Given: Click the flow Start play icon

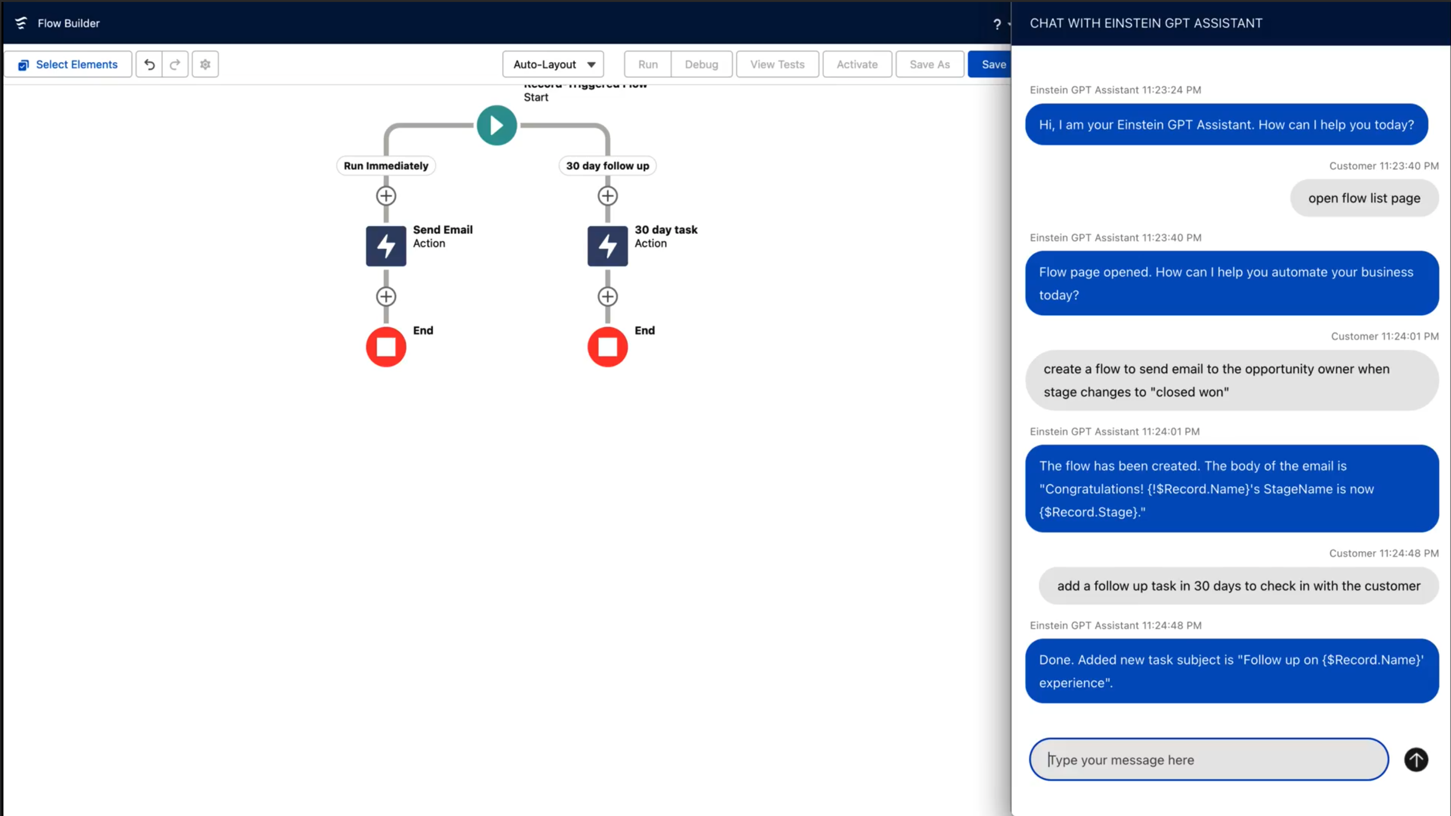Looking at the screenshot, I should pyautogui.click(x=496, y=125).
